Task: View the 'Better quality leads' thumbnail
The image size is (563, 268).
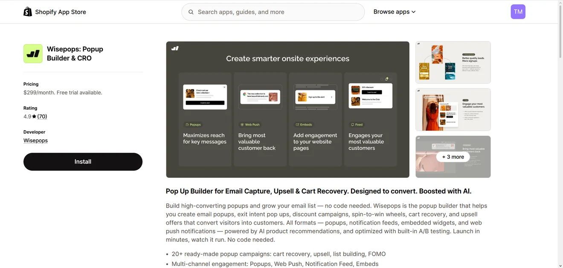Action: point(453,62)
